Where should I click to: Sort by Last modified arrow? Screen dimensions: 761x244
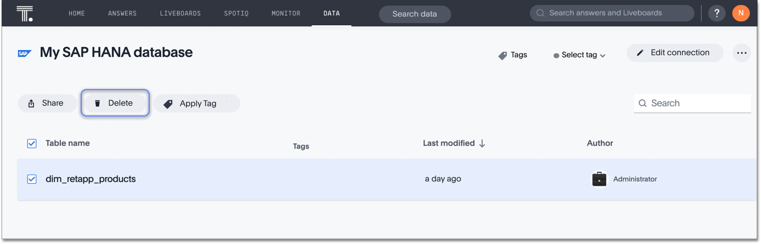[482, 144]
